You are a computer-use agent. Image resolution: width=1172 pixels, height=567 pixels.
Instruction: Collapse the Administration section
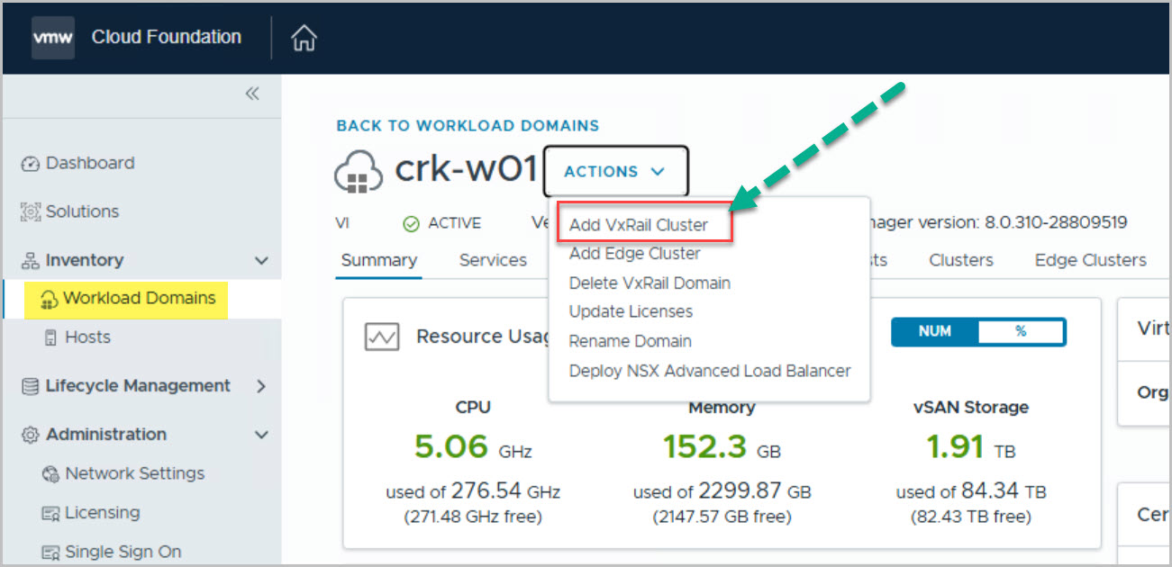click(x=261, y=435)
